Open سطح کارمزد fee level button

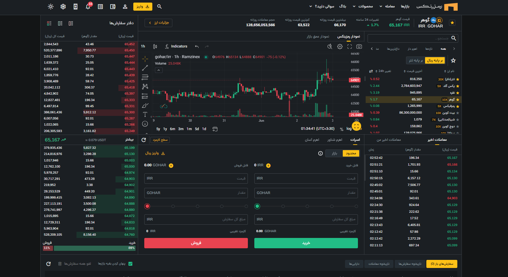point(160,140)
